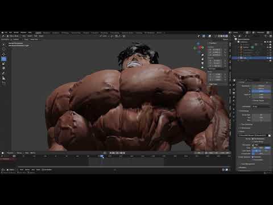
Task: Switch perspective/orthographic with the grid icon
Action: click(x=202, y=67)
